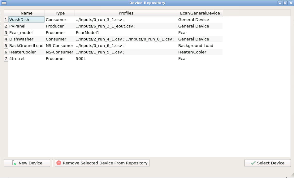The image size is (294, 178).
Task: Click the Profiles column header
Action: [x=126, y=13]
